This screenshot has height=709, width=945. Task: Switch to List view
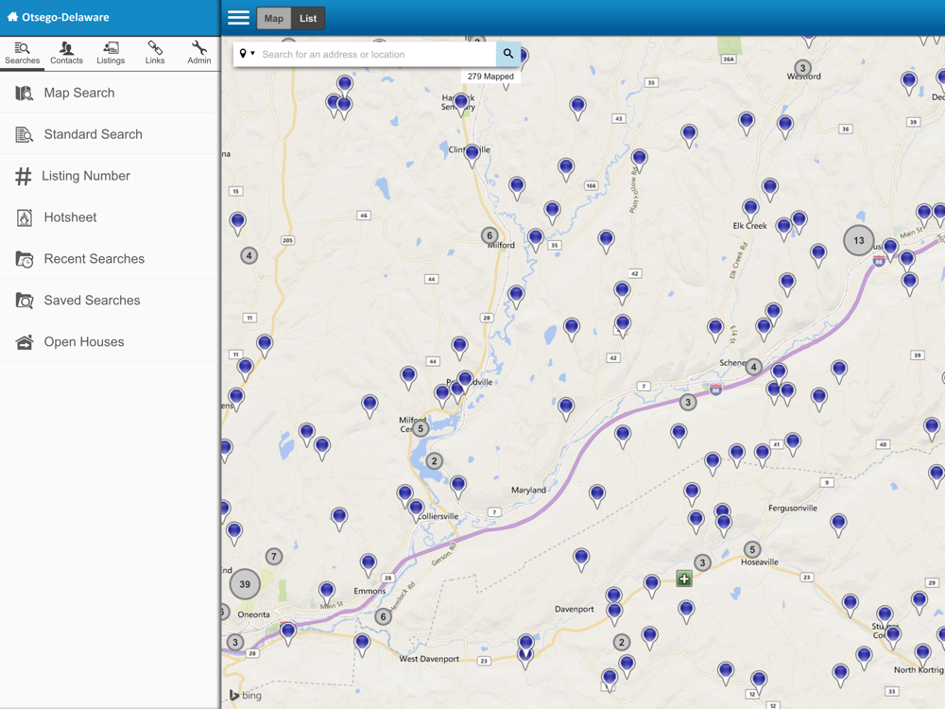[x=308, y=18]
